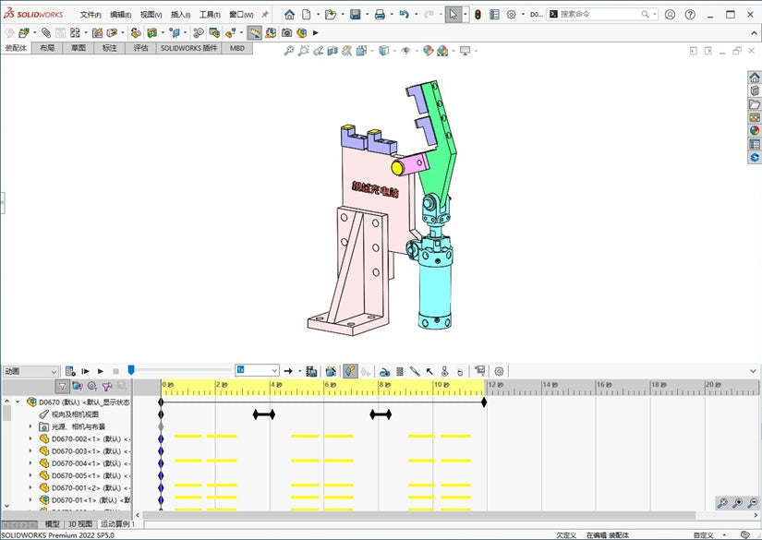
Task: Open the Appearances color ball in the right task pane
Action: coord(755,131)
